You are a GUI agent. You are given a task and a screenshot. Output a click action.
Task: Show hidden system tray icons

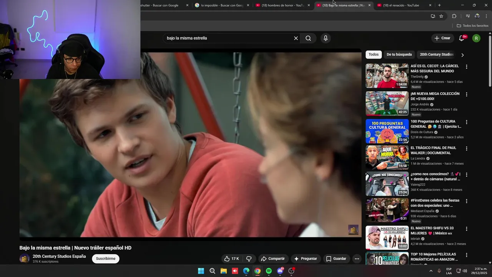click(x=430, y=271)
